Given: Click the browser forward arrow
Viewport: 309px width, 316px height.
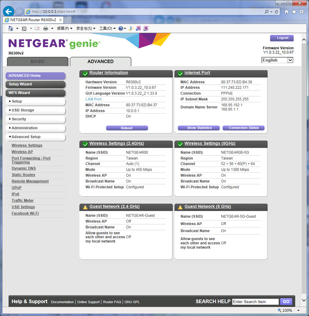Looking at the screenshot, I should (x=19, y=12).
